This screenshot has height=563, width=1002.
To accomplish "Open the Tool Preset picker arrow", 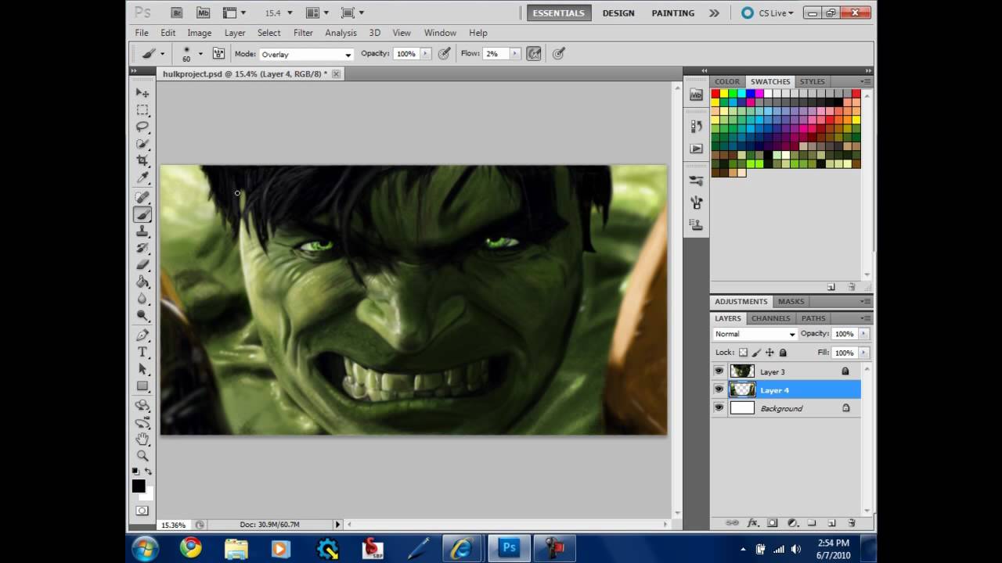I will pyautogui.click(x=162, y=54).
